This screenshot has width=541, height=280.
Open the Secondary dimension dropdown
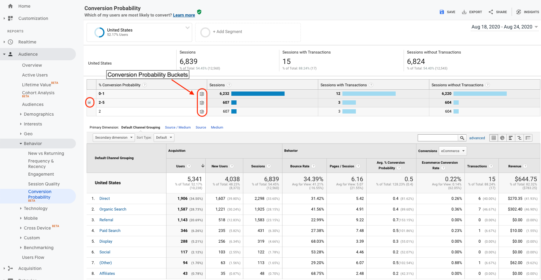[x=113, y=137]
